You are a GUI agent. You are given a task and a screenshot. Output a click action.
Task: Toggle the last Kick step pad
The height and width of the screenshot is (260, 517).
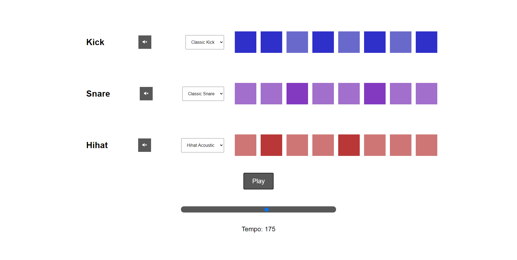point(427,42)
